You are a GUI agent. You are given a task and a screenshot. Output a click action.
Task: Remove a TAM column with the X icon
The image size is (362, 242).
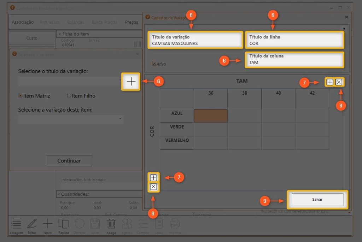(339, 82)
